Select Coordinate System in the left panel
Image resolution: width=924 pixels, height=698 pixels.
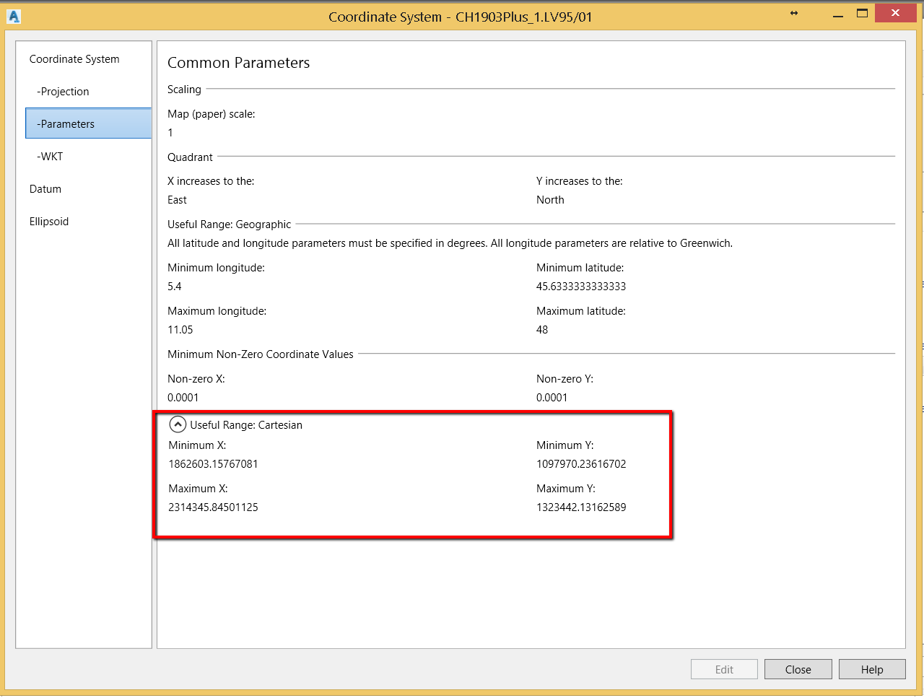74,59
